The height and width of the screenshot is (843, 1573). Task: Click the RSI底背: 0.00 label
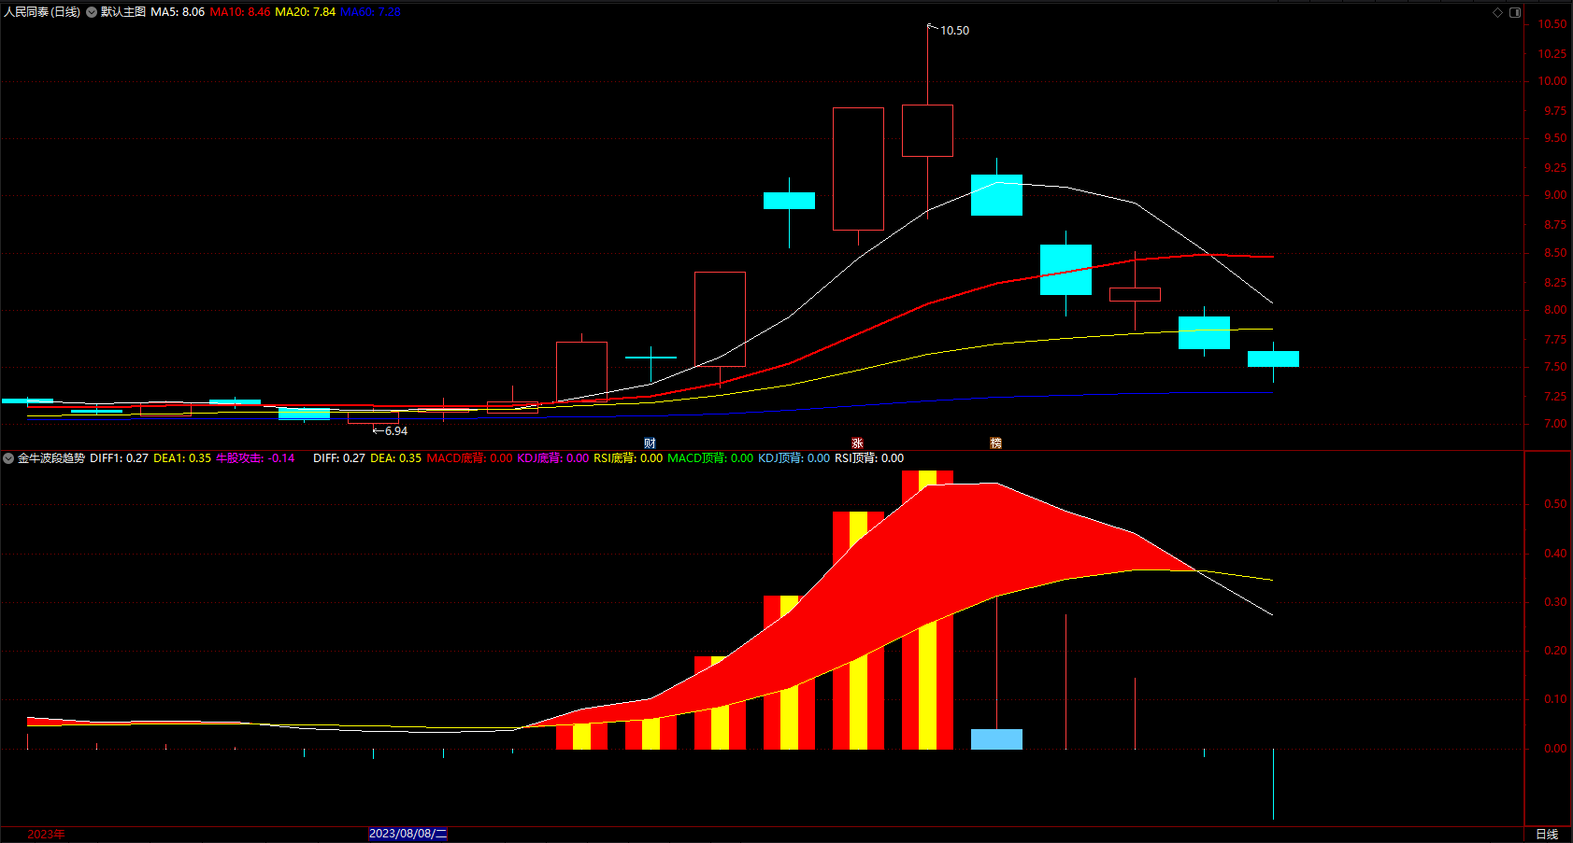pos(628,458)
